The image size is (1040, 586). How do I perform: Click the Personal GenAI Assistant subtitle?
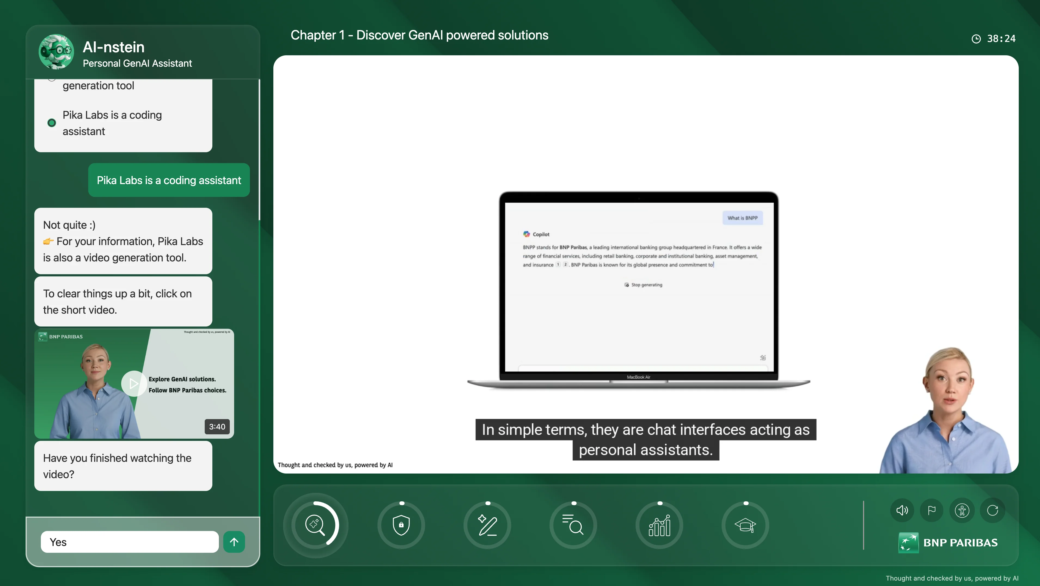coord(137,63)
